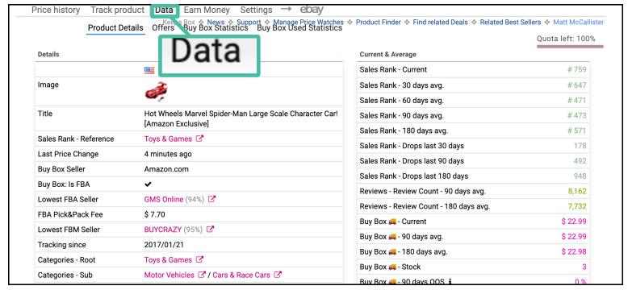Open the Price history tab
Screen dimensions: 628x290
click(x=56, y=10)
